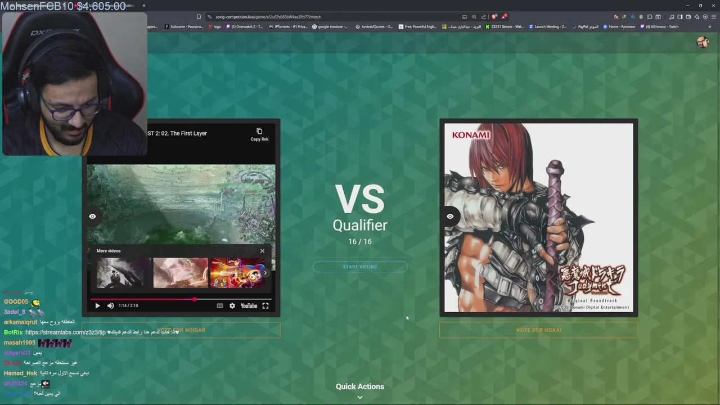
Task: Click streamlabs tip link in chat
Action: point(65,332)
